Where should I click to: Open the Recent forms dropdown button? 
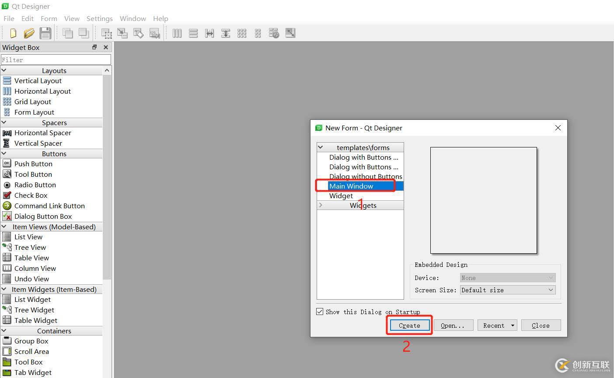[x=497, y=325]
